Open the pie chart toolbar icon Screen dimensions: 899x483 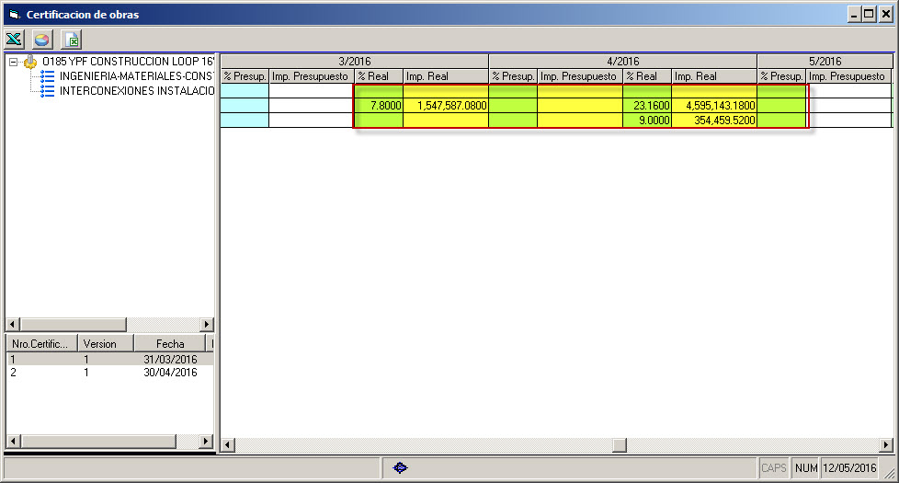pos(42,40)
